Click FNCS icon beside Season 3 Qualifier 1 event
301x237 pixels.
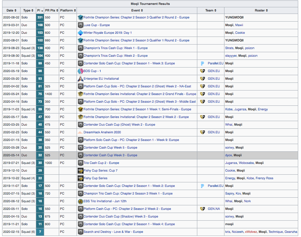click(80, 40)
